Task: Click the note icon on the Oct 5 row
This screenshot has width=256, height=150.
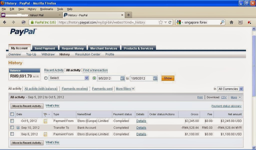Action: coord(45,121)
